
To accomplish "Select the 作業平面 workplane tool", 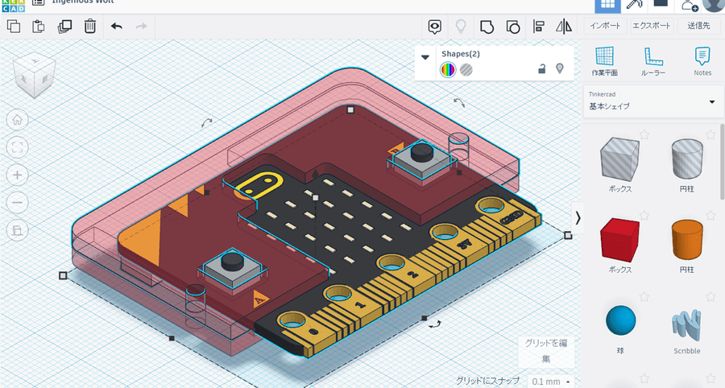I will point(604,61).
